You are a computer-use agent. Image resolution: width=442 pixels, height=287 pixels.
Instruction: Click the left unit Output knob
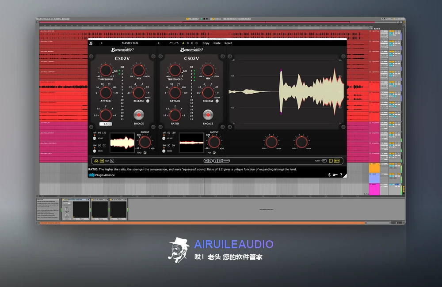(x=145, y=142)
